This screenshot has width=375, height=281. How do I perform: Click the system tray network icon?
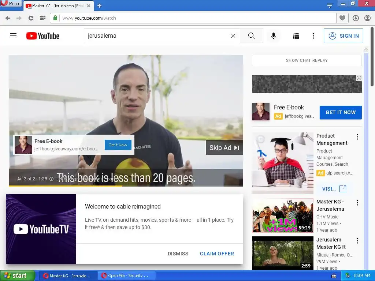click(x=348, y=276)
